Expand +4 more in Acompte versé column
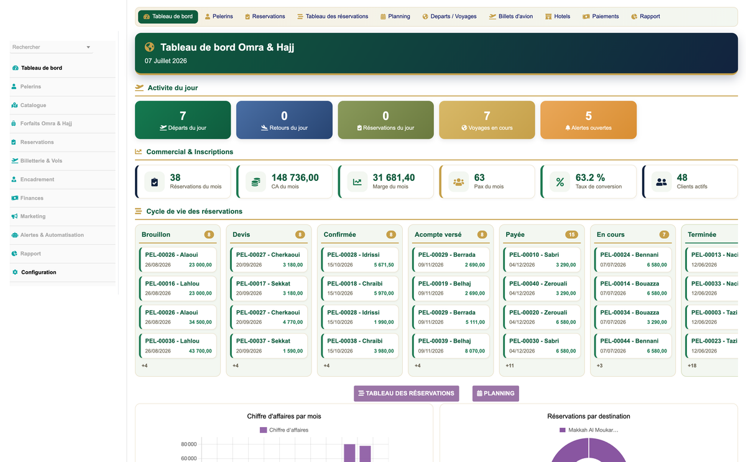This screenshot has width=746, height=462. coord(417,366)
